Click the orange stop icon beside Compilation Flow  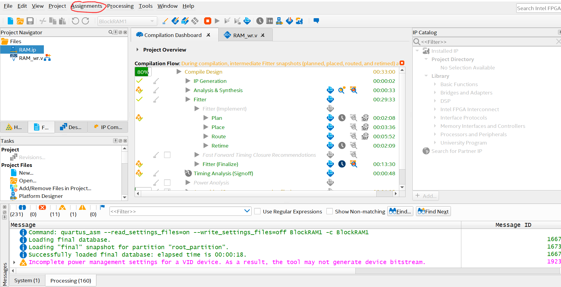click(x=402, y=63)
